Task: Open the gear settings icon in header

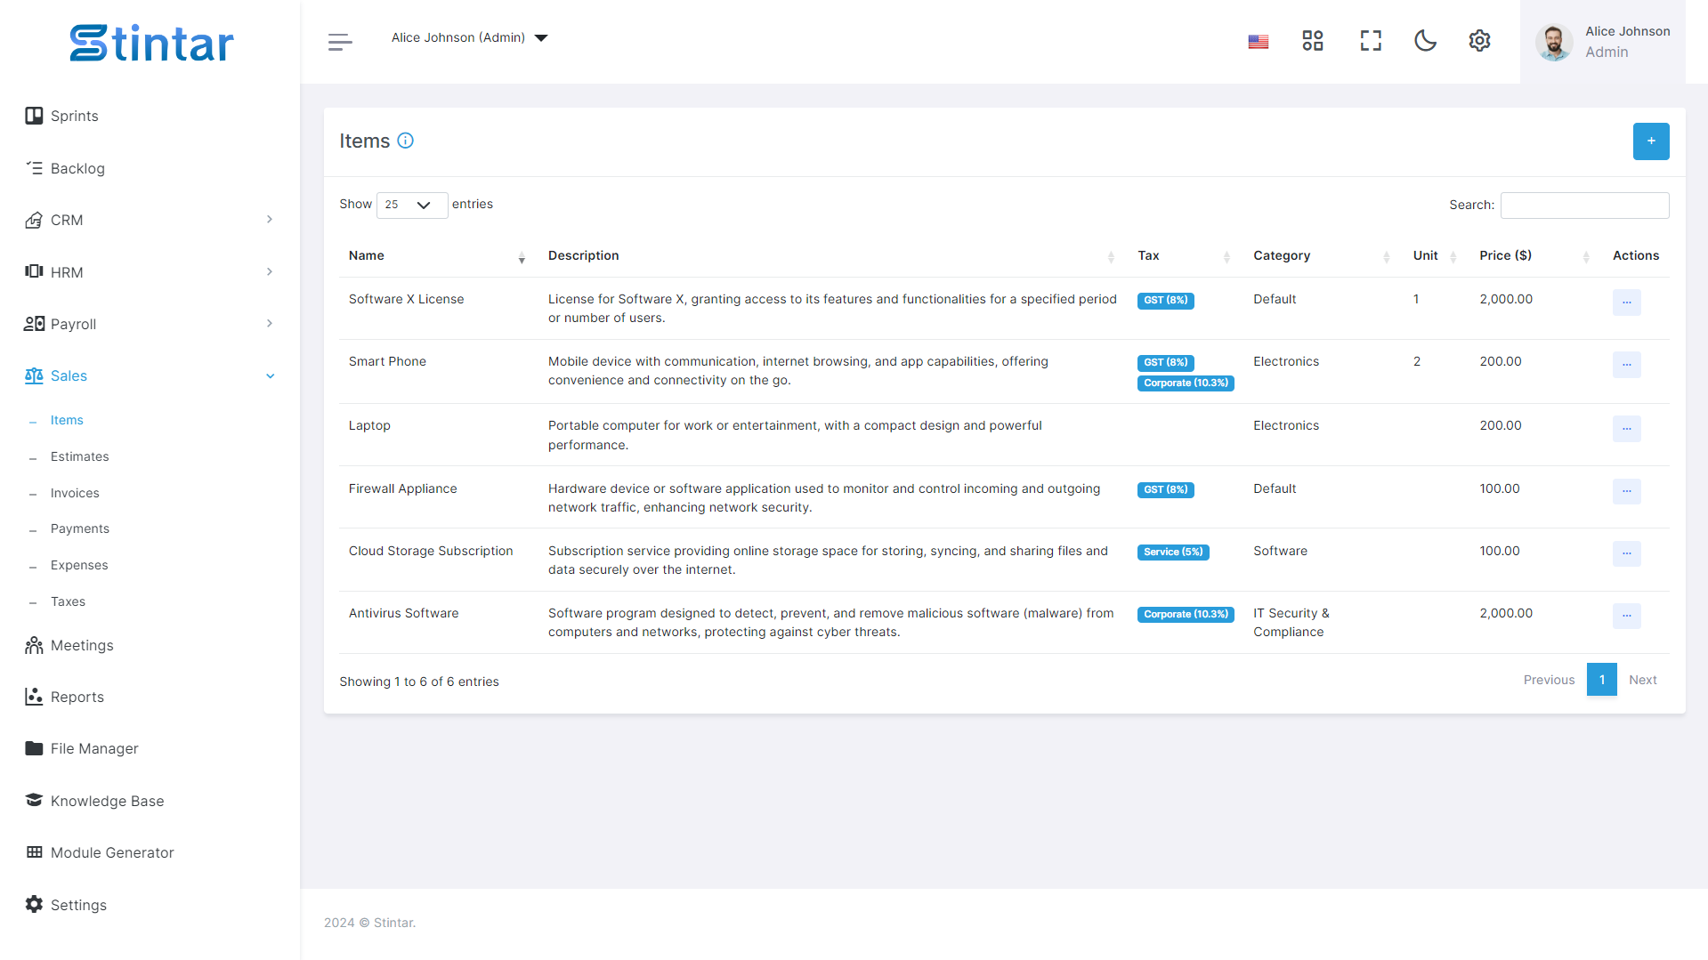Action: (x=1479, y=41)
